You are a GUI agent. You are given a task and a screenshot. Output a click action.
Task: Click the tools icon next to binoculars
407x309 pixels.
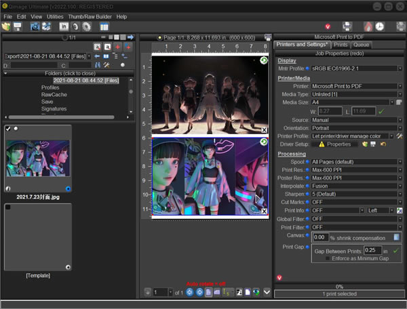[106, 65]
